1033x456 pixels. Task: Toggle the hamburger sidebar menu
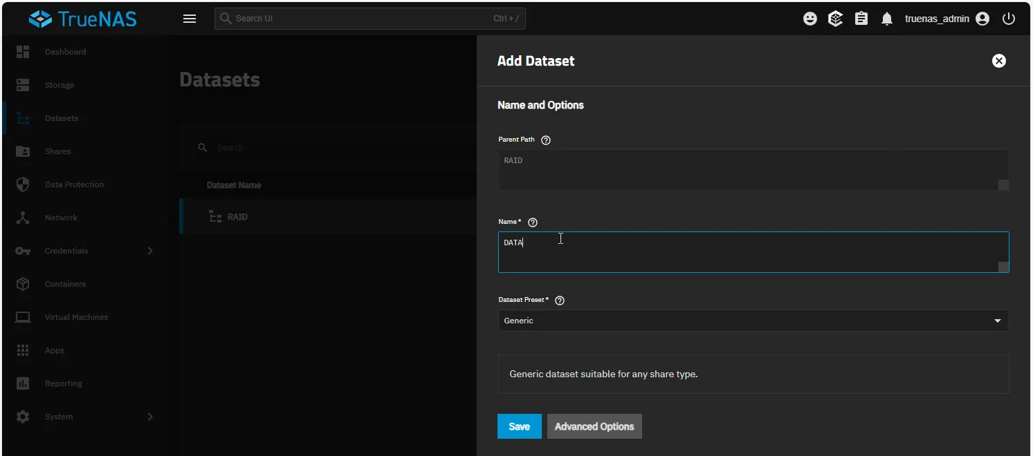(190, 19)
